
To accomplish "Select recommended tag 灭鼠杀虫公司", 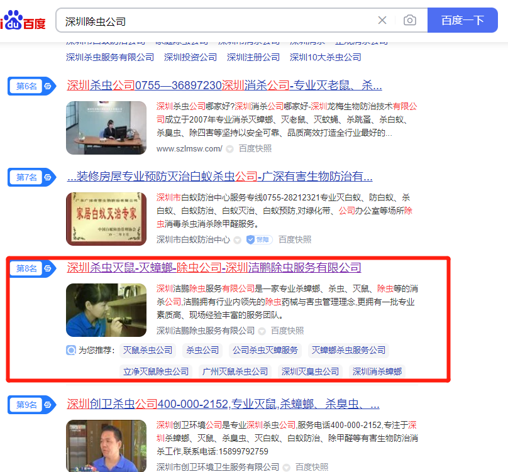I will pos(148,350).
